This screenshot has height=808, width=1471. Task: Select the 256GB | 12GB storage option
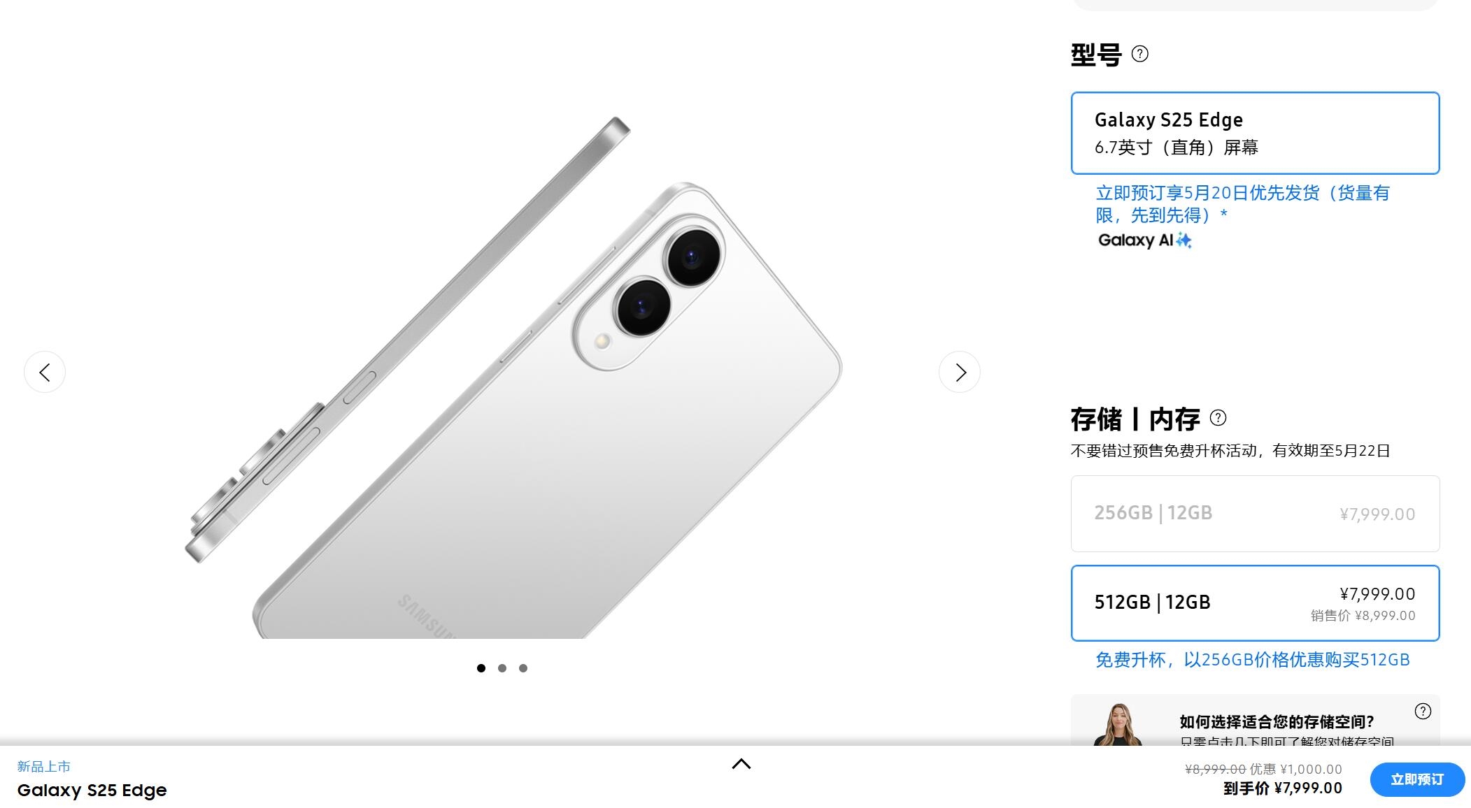point(1255,514)
